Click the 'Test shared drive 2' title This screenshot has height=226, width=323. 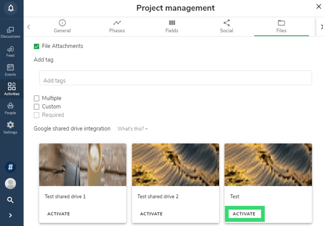[158, 196]
